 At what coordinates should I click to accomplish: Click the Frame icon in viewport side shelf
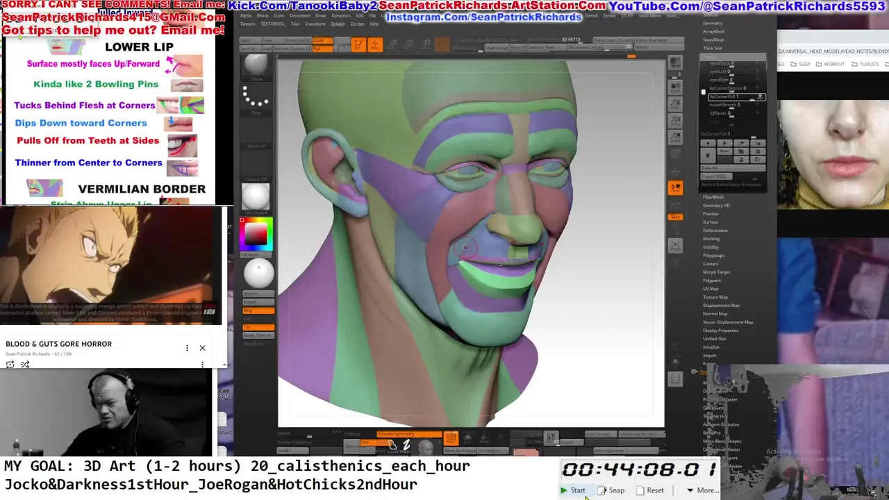coord(675,244)
